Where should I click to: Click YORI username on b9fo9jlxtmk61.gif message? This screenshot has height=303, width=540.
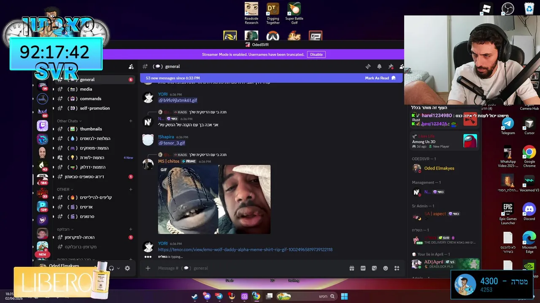pyautogui.click(x=163, y=94)
